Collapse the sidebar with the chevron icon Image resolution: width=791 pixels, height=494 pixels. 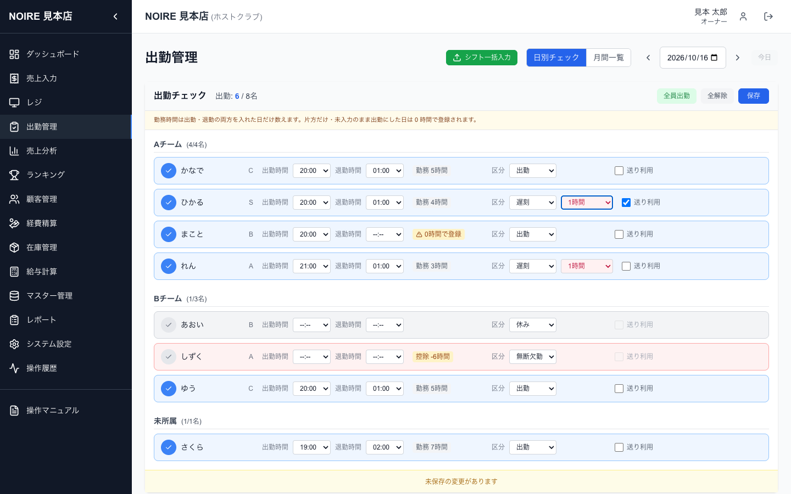point(115,16)
